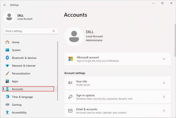
Task: Click the Network wifi icon
Action: [7, 65]
